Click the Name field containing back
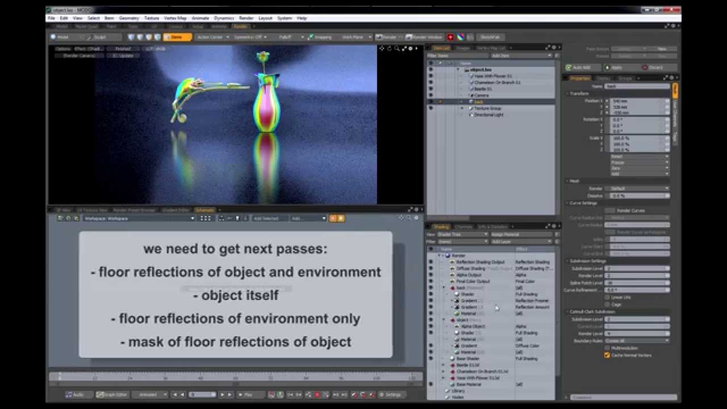This screenshot has height=409, width=727. (x=637, y=86)
